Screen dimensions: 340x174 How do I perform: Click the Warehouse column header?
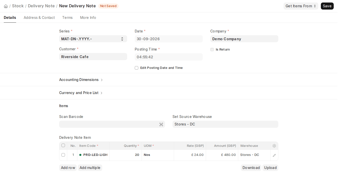(254, 146)
